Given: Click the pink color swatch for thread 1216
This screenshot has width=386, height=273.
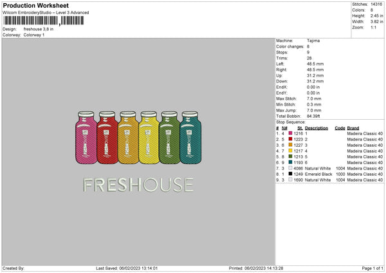Looking at the screenshot, I should pos(290,133).
